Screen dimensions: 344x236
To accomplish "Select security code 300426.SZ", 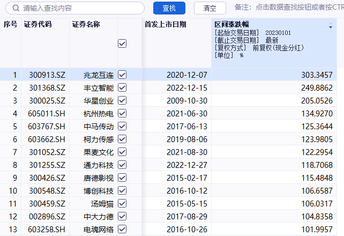I will [x=47, y=178].
